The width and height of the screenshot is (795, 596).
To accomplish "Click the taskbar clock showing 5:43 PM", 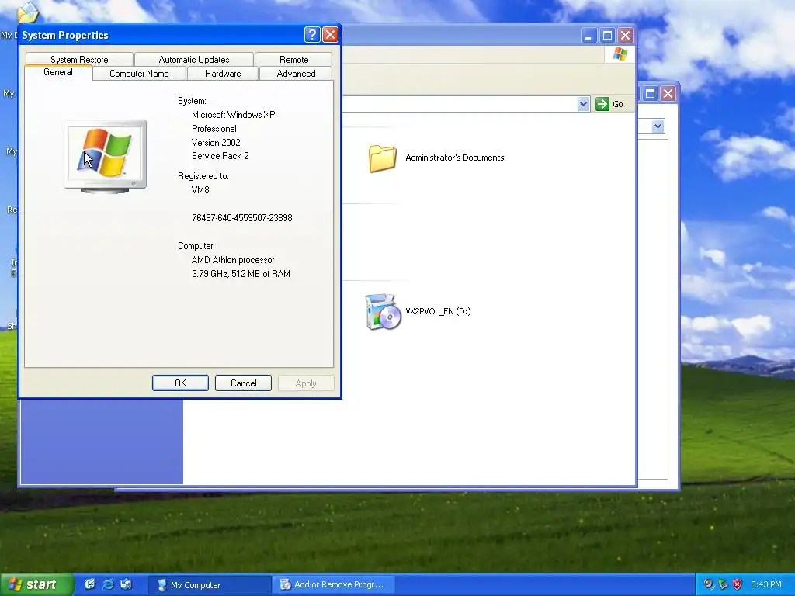I will coord(766,584).
